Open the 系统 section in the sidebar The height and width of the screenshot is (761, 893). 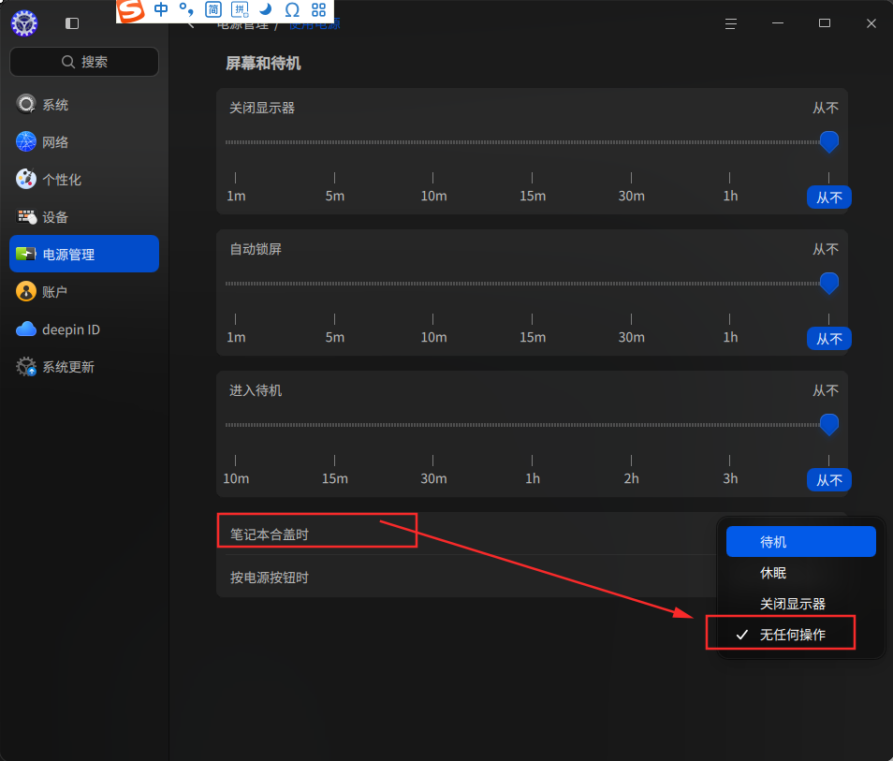click(84, 104)
